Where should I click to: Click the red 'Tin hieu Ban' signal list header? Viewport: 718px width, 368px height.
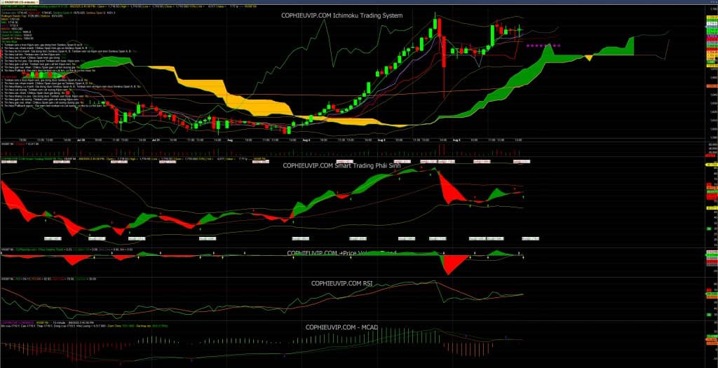pos(8,76)
